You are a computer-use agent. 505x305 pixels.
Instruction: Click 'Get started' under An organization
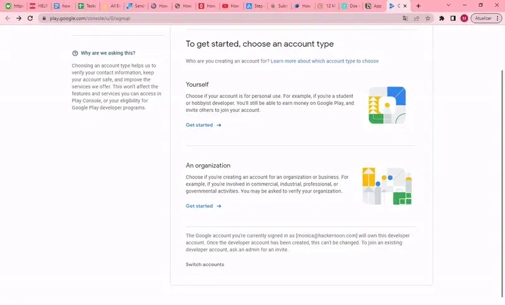(199, 206)
